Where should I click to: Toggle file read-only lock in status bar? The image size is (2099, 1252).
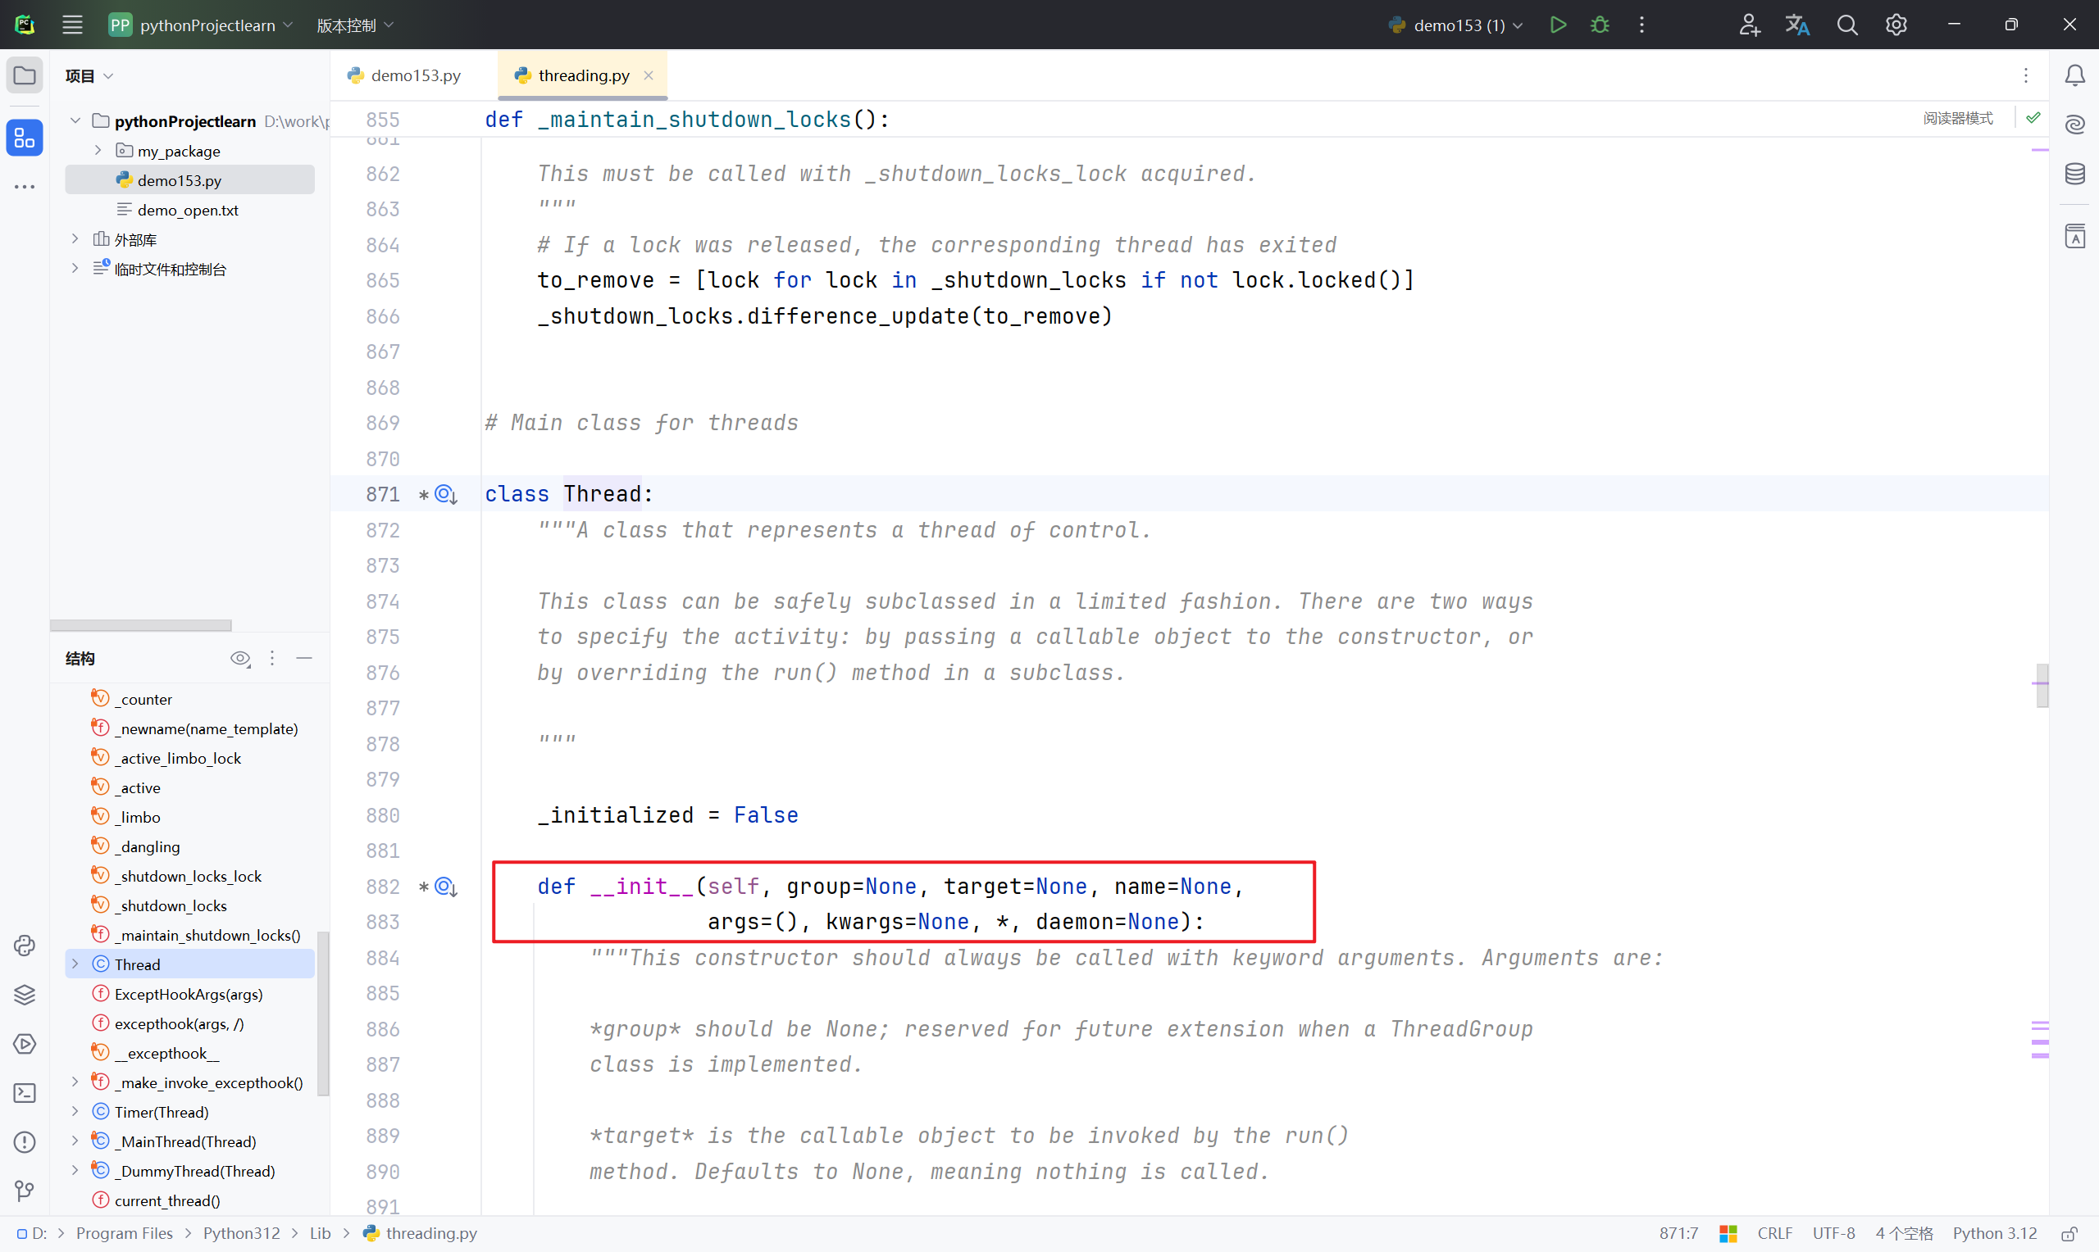2069,1233
